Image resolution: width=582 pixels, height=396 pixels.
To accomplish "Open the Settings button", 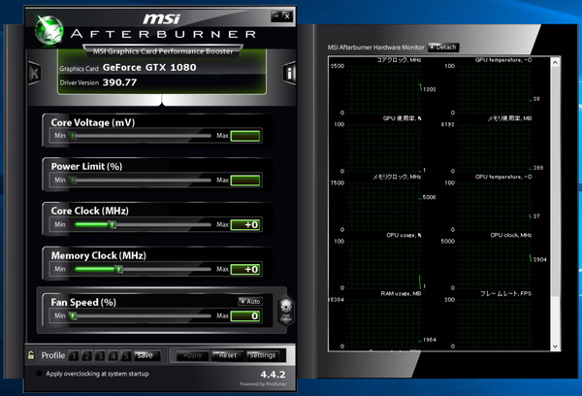I will click(x=263, y=355).
